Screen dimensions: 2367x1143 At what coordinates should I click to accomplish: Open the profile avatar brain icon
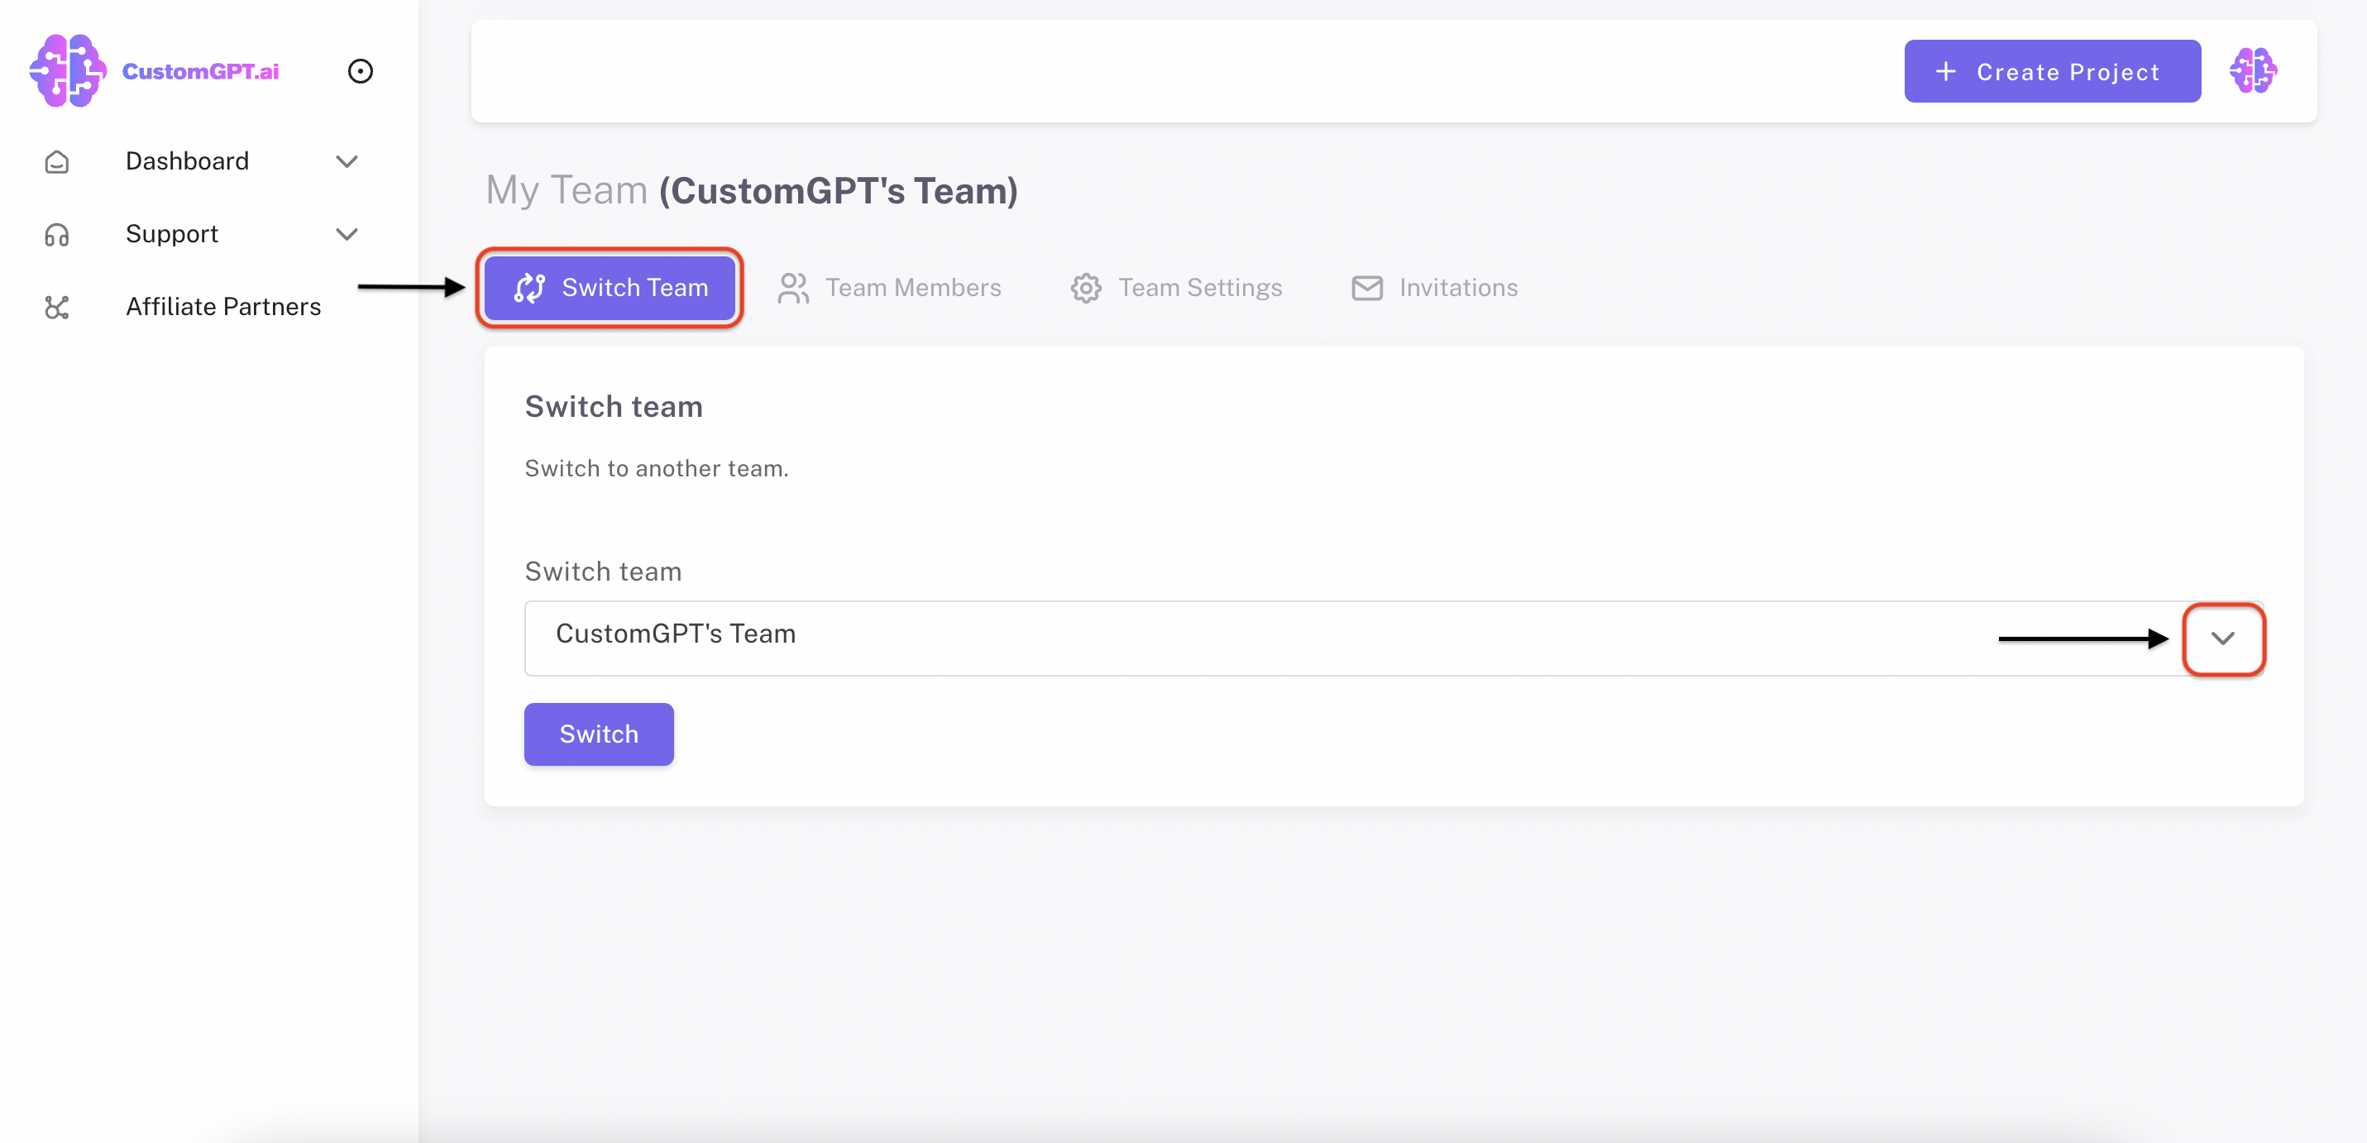[x=2252, y=71]
